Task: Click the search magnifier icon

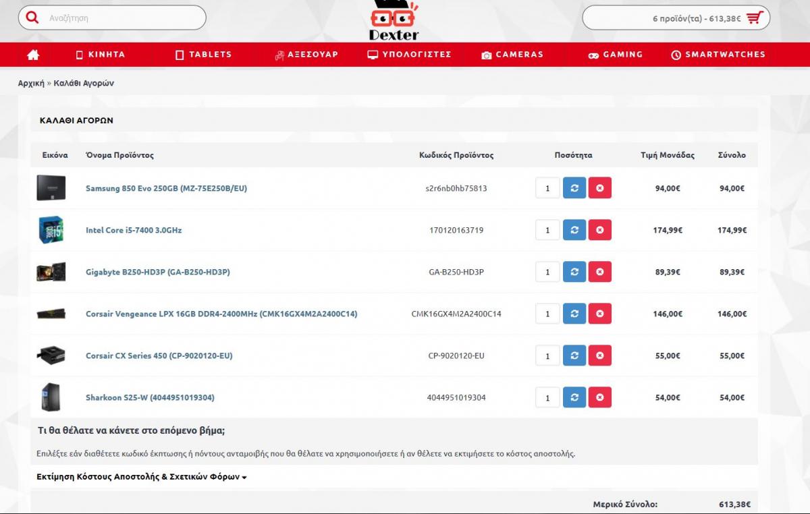Action: click(x=32, y=18)
